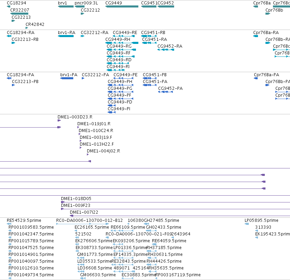
Task: Select clone DME1-010C24.R
Action: coord(96,131)
